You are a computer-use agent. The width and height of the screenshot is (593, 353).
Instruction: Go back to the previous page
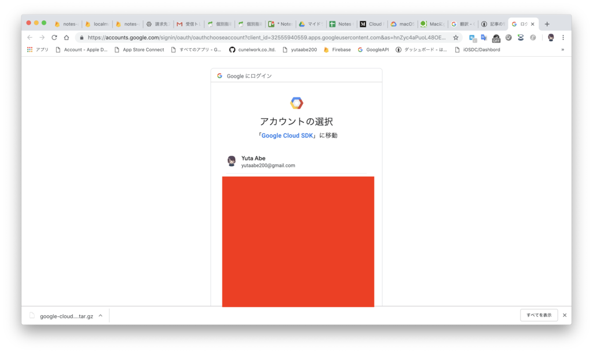pos(30,38)
